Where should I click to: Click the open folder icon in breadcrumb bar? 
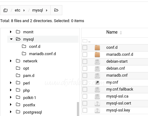56,10
